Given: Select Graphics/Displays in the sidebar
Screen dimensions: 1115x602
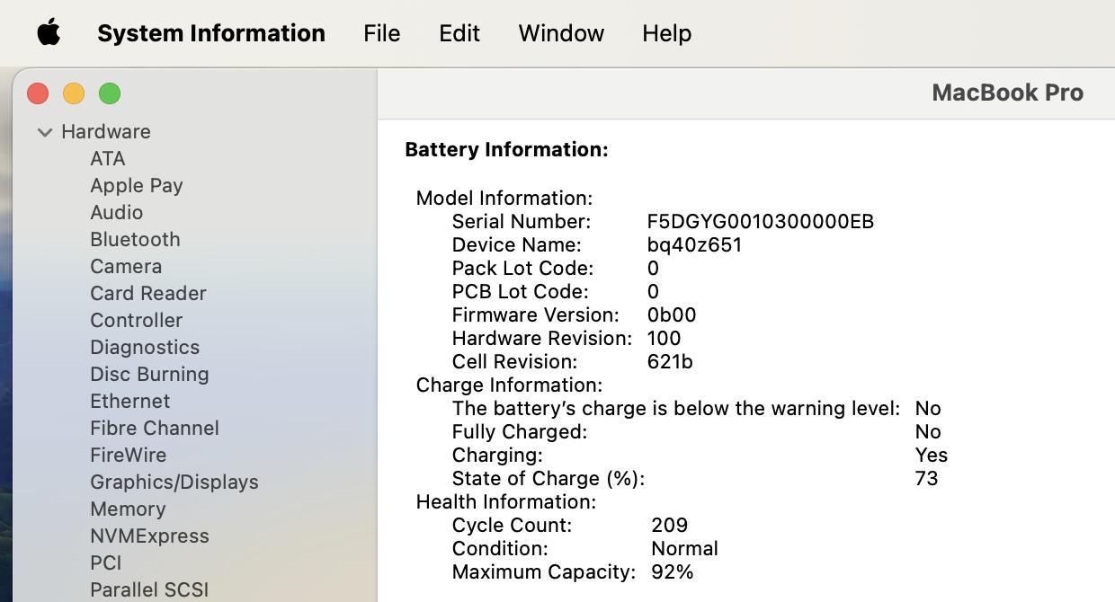Looking at the screenshot, I should (x=174, y=482).
